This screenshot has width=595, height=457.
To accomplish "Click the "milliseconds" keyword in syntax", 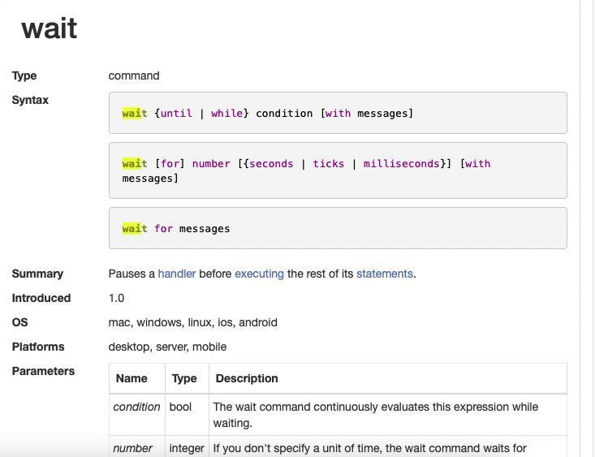I will point(401,164).
